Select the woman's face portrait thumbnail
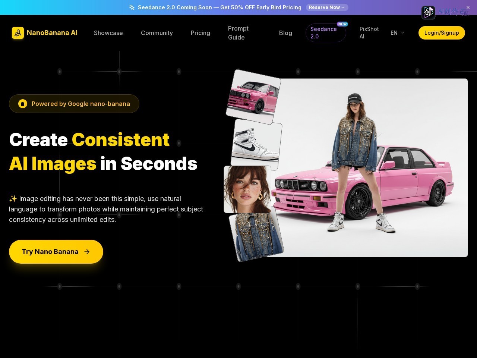Screen dimensions: 477x358 [x=247, y=189]
